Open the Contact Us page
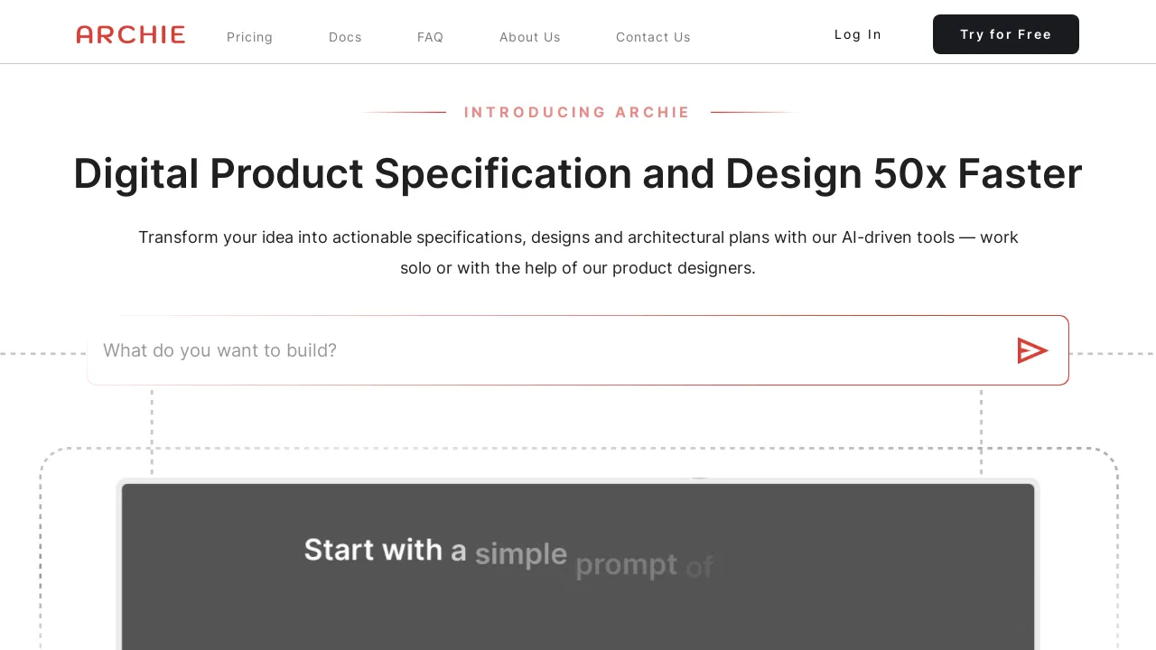This screenshot has height=650, width=1156. 653,37
